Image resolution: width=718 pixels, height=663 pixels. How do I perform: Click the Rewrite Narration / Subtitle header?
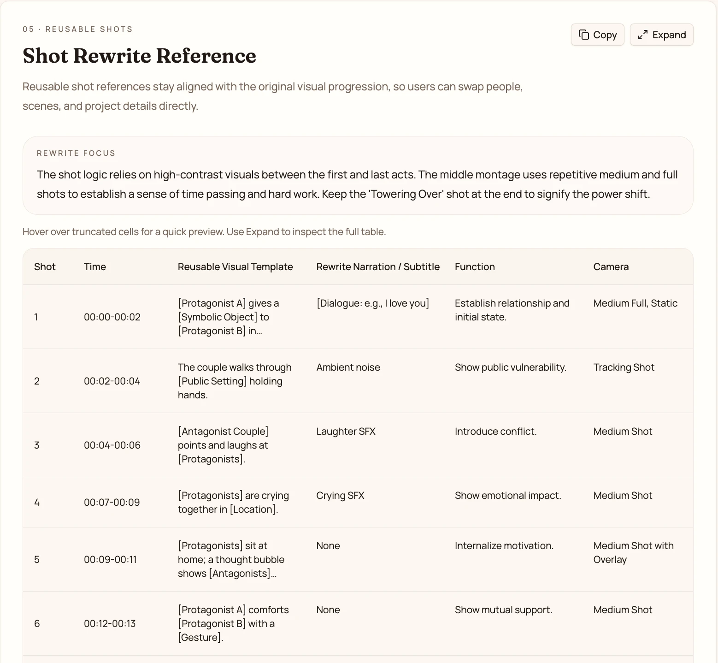377,267
